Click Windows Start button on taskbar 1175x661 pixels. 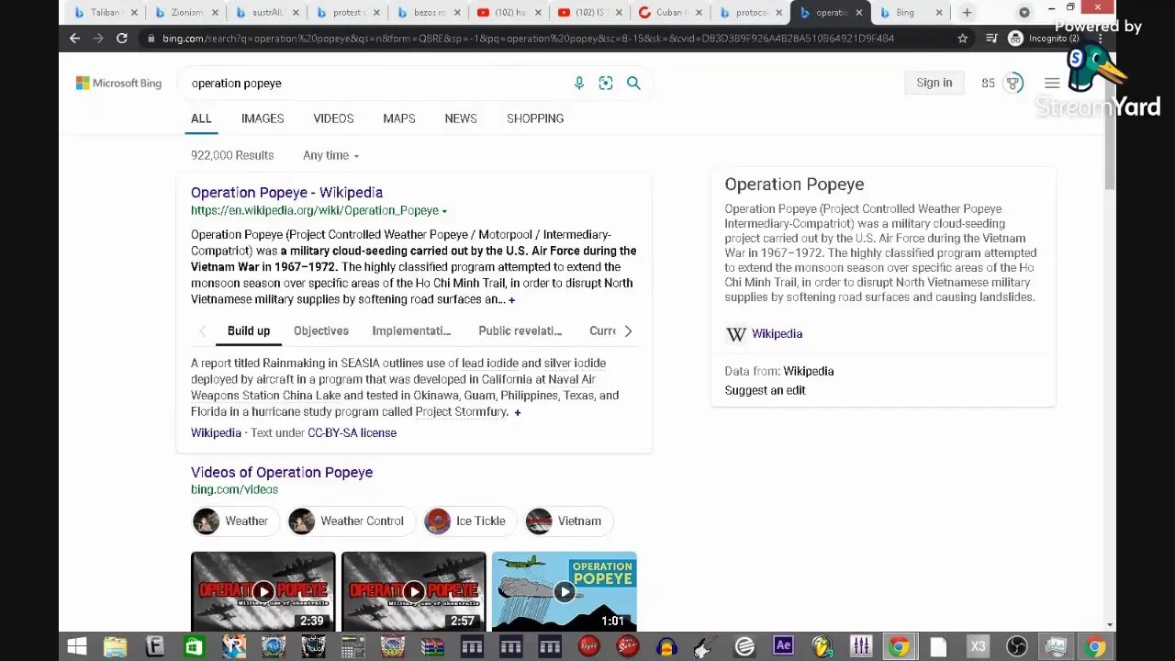[76, 647]
